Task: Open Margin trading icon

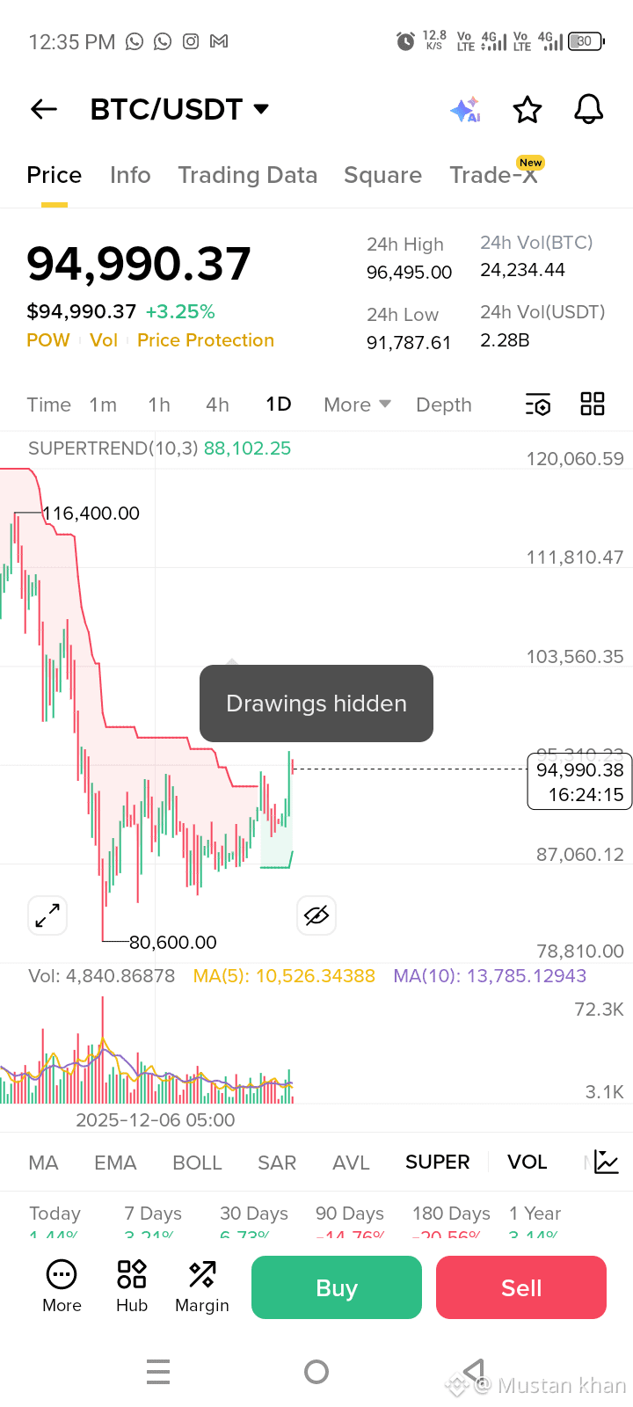Action: click(202, 1287)
